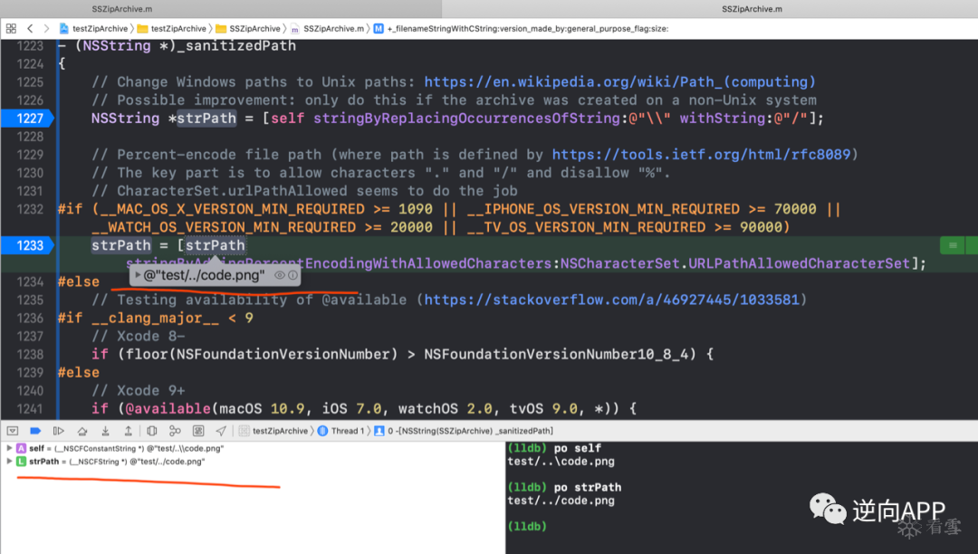Toggle breakpoint on line 1233
This screenshot has height=554, width=978.
[x=27, y=245]
